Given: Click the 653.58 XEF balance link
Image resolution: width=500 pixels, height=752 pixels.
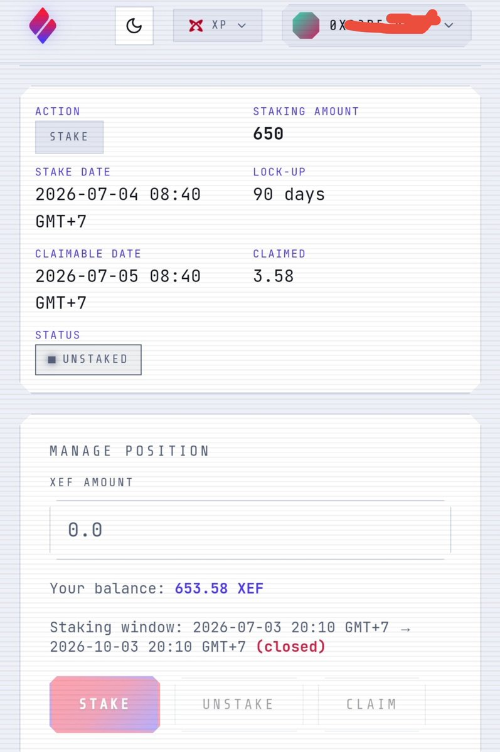Looking at the screenshot, I should [x=219, y=588].
